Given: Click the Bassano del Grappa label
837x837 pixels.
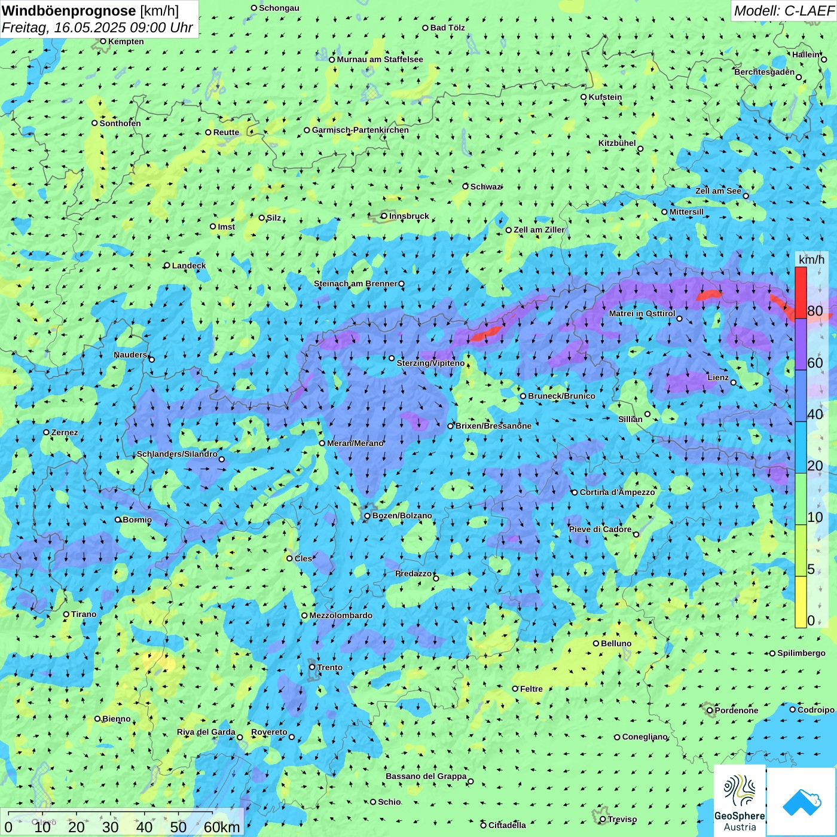Looking at the screenshot, I should [x=426, y=776].
